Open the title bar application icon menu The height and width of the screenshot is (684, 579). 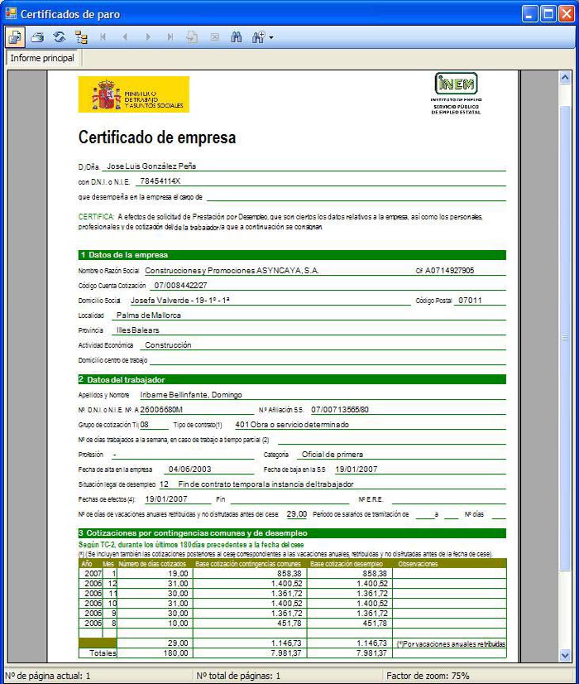click(x=11, y=14)
